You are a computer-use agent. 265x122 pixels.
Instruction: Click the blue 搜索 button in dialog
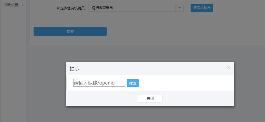133,83
